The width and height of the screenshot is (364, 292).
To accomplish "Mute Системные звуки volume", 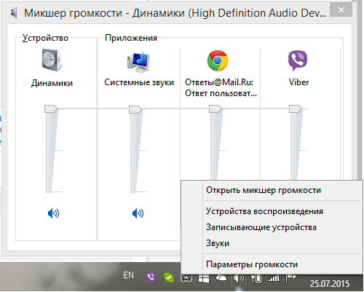I will [x=138, y=213].
